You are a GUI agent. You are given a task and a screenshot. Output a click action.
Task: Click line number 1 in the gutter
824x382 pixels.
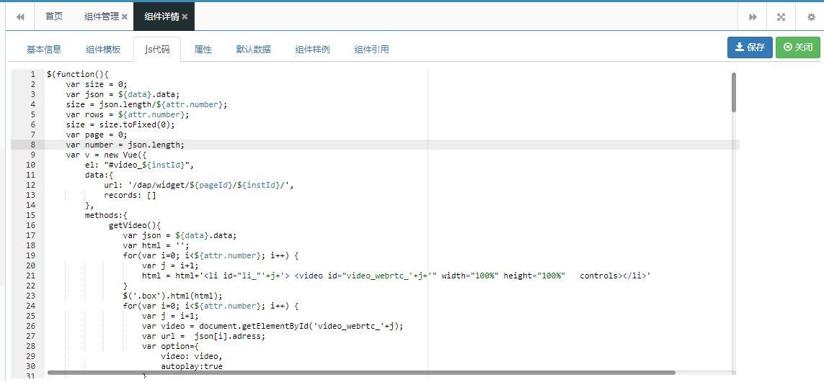pyautogui.click(x=33, y=74)
